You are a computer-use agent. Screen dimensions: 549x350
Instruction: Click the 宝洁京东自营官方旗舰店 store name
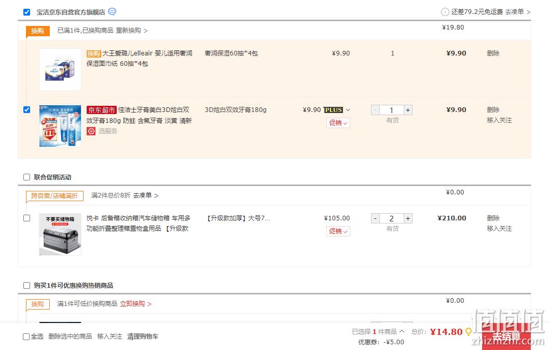[71, 12]
